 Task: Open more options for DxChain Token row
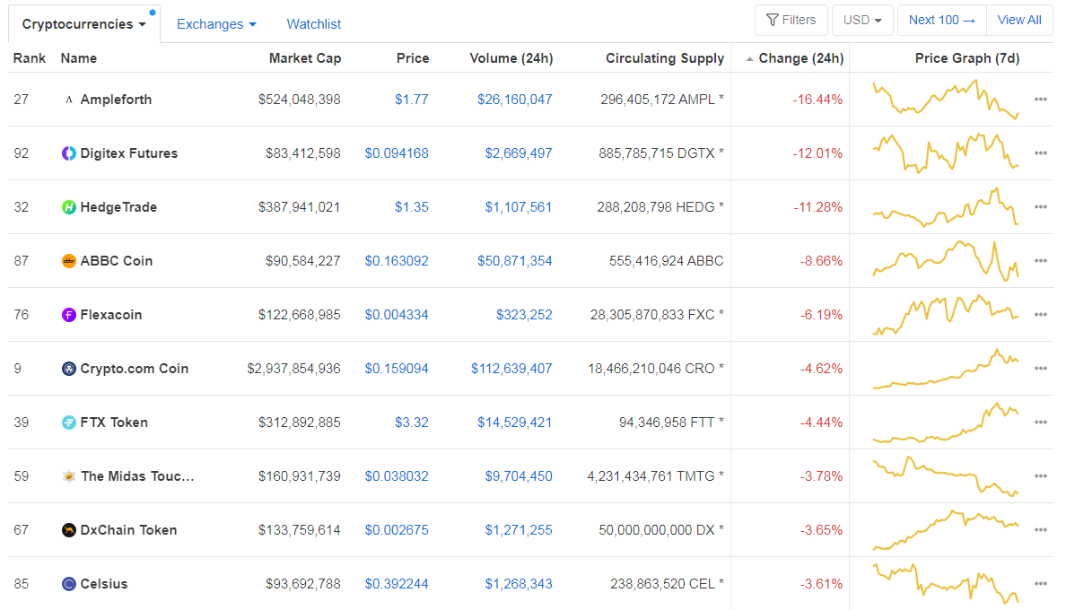(x=1040, y=529)
